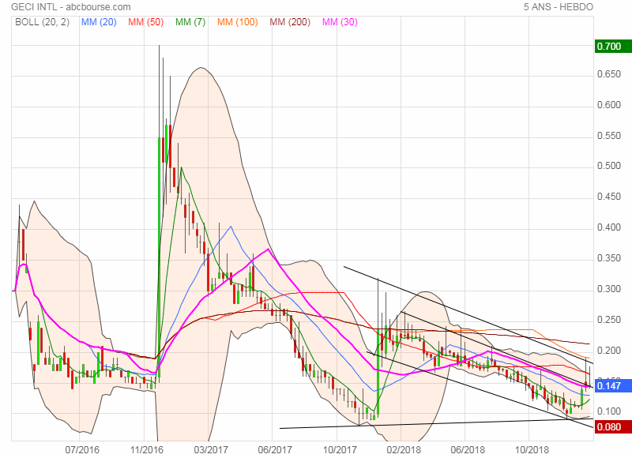632x458 pixels.
Task: Click the 5 ANS - HEBDO period label
Action: tap(559, 7)
